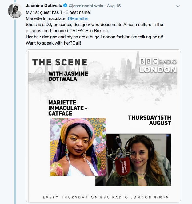Click the blue verified badge
The height and width of the screenshot is (204, 192).
65,6
